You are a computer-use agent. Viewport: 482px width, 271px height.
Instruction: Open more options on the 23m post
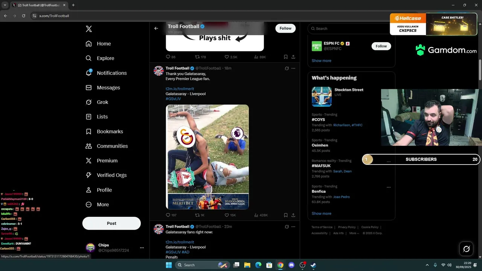click(x=293, y=227)
